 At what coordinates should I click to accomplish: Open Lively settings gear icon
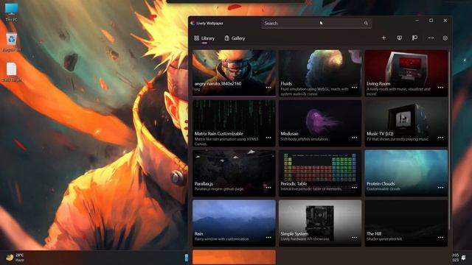pyautogui.click(x=445, y=38)
